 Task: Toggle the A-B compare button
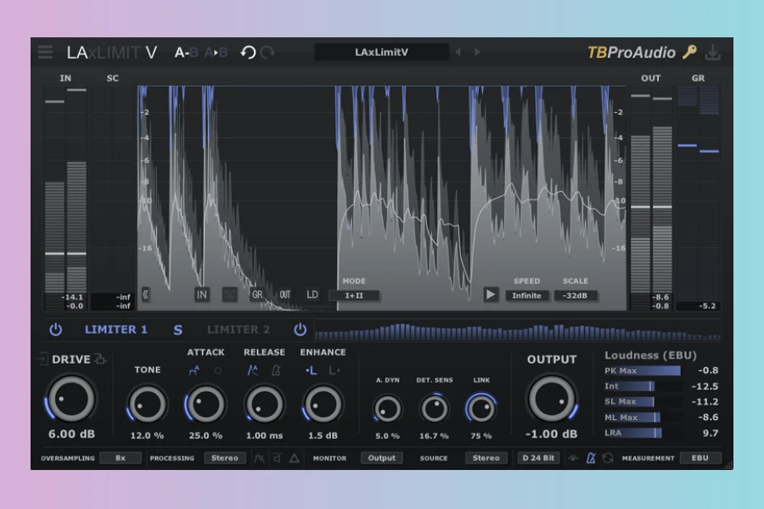coord(186,52)
